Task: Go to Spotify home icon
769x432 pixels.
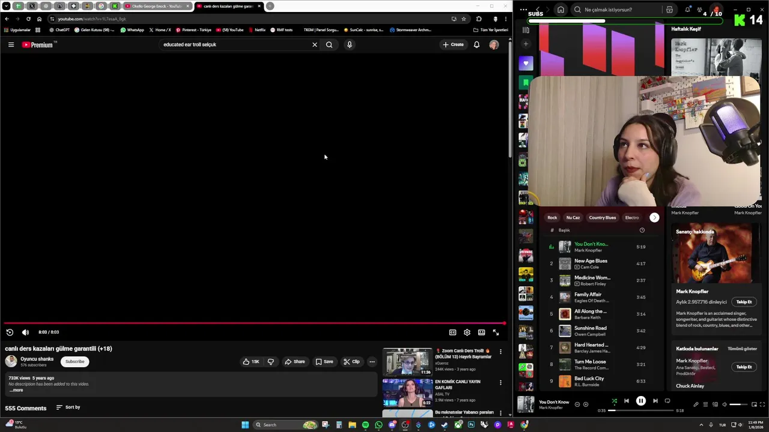Action: click(561, 10)
